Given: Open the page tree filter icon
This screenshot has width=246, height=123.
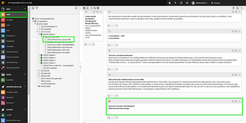Looking at the screenshot, I should coord(37,8).
